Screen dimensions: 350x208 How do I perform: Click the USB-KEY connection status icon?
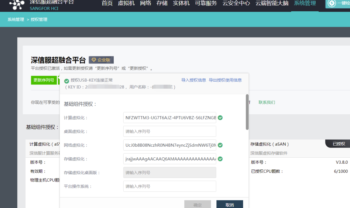tap(67, 81)
